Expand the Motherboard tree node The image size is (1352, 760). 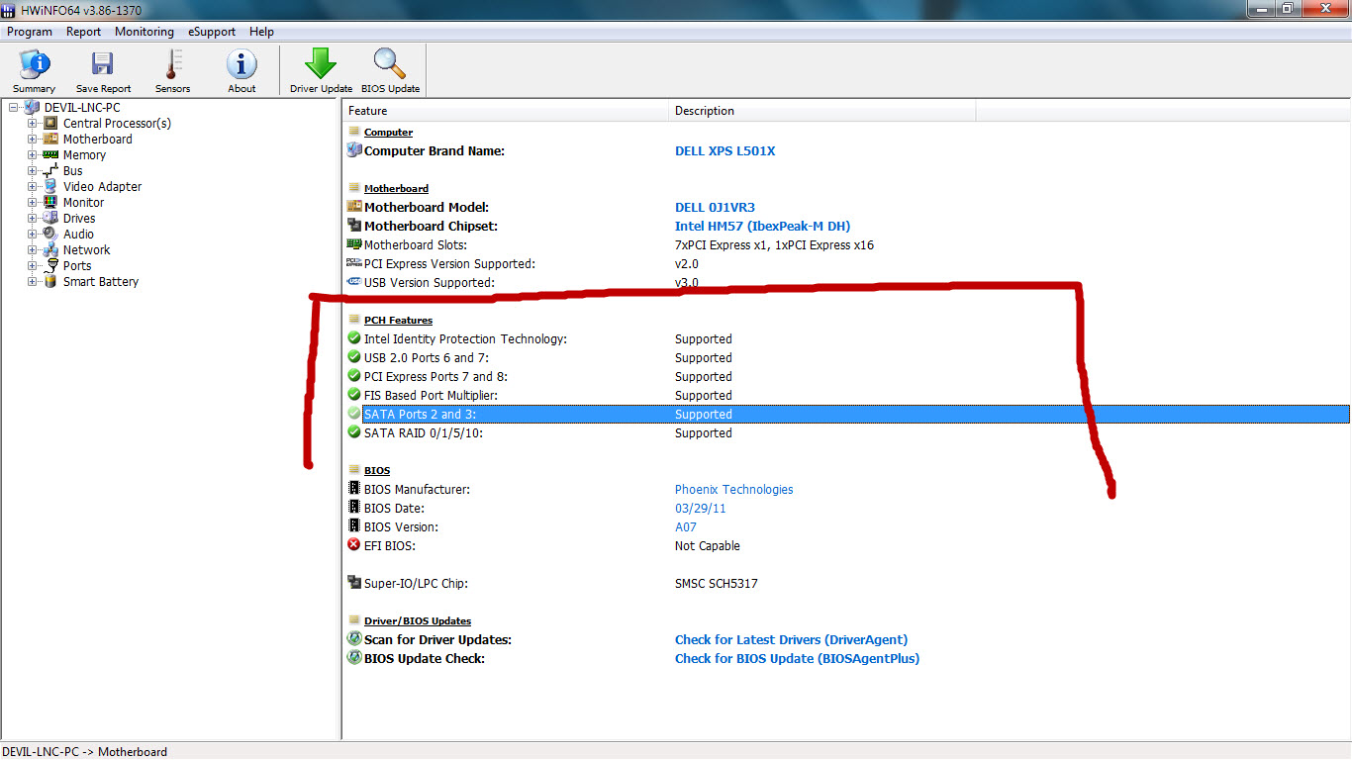[33, 139]
